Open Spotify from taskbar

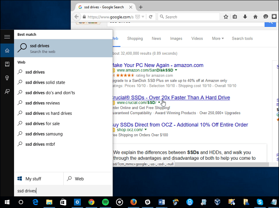coord(106,202)
